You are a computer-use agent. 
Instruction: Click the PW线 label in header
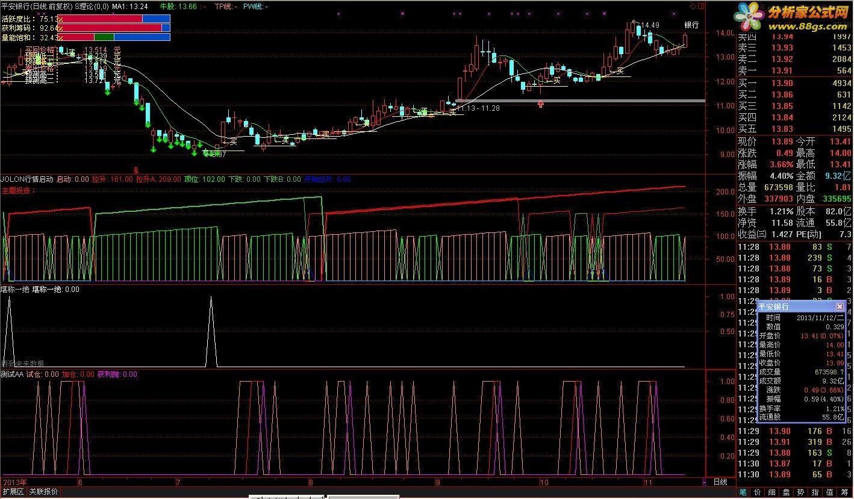coord(257,6)
